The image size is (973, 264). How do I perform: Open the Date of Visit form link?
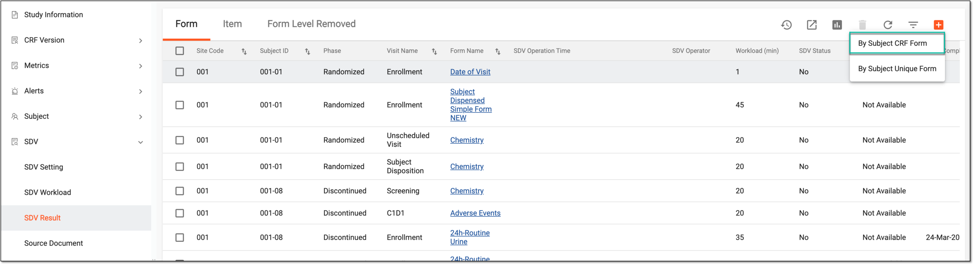click(x=470, y=72)
